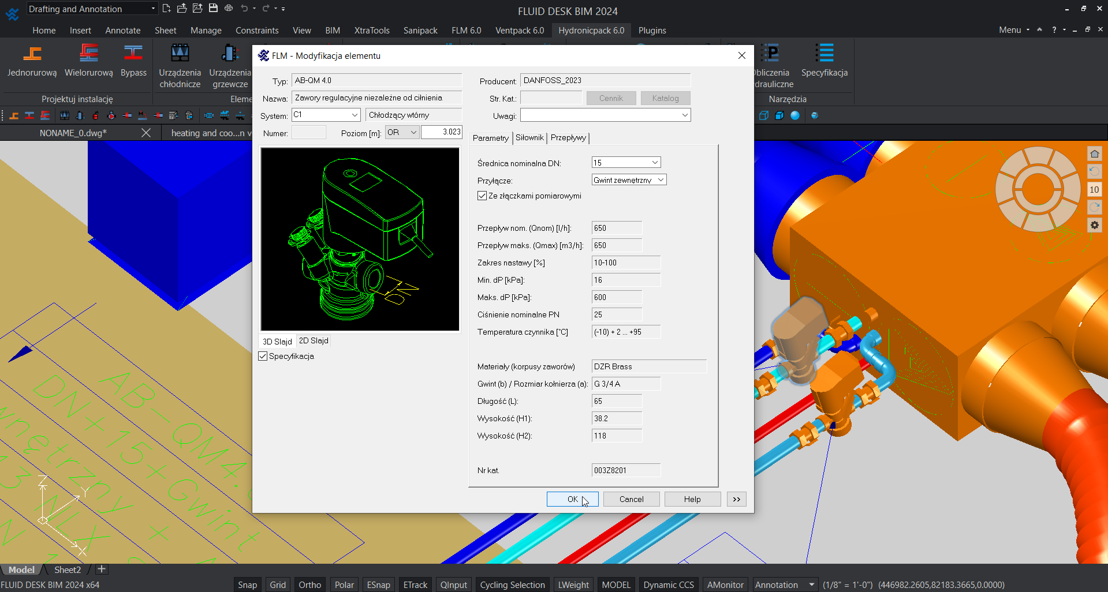Confirm the dialog with OK
Viewport: 1108px width, 592px height.
click(x=572, y=499)
